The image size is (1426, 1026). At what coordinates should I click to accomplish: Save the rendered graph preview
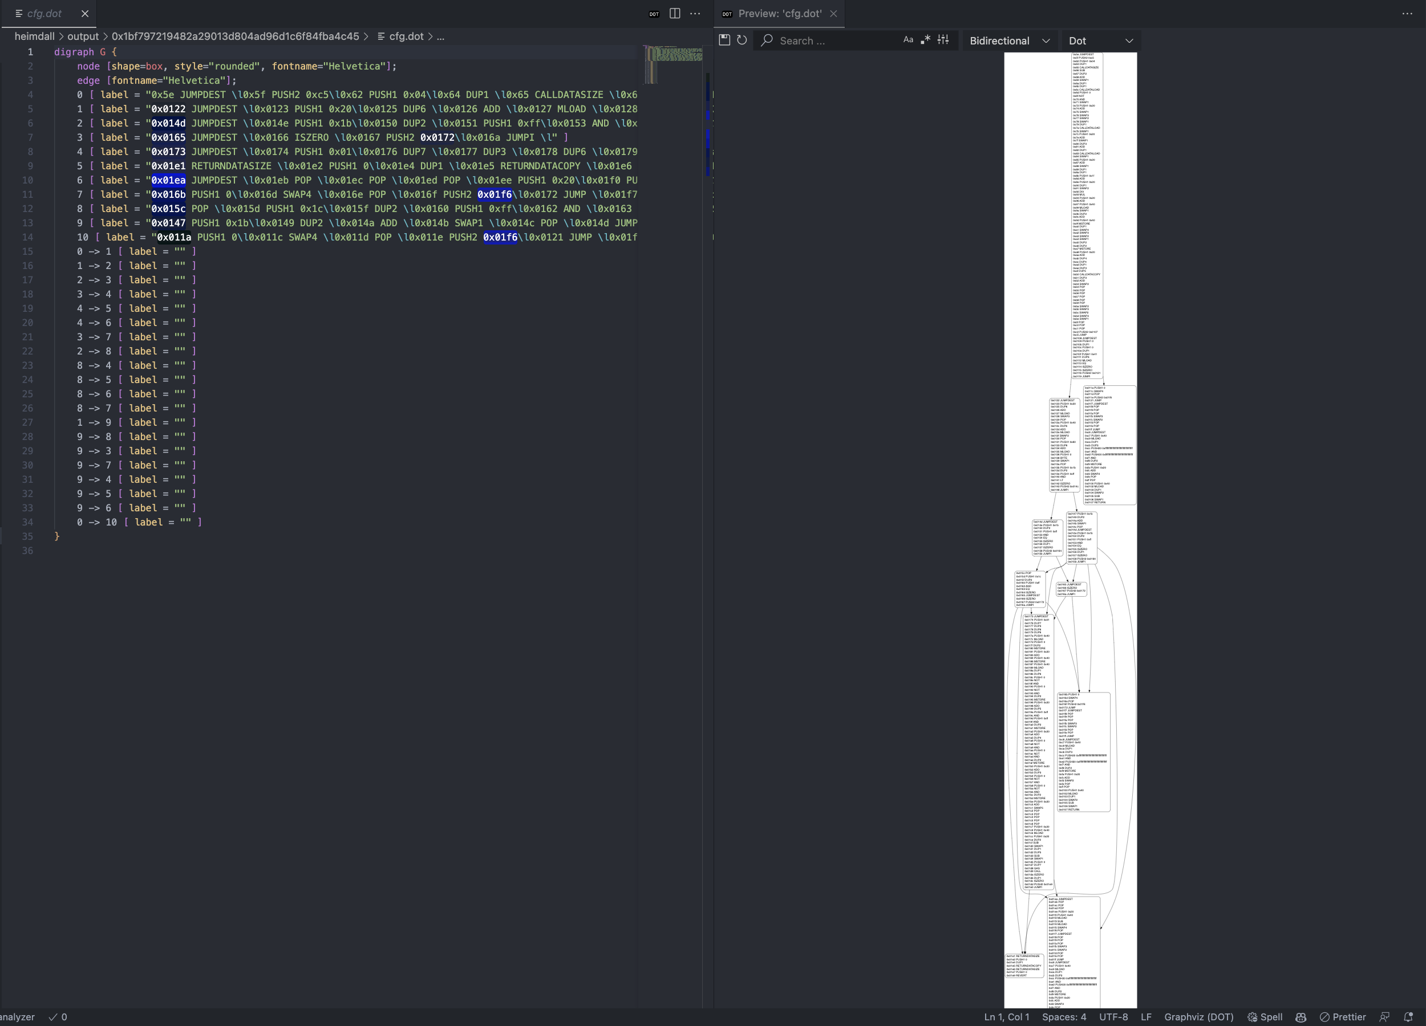coord(724,39)
